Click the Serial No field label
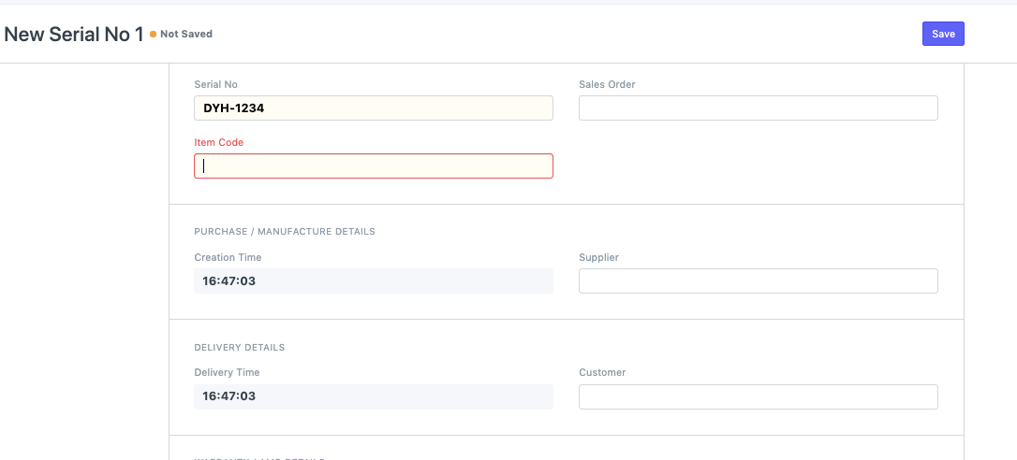This screenshot has width=1017, height=460. pyautogui.click(x=215, y=84)
